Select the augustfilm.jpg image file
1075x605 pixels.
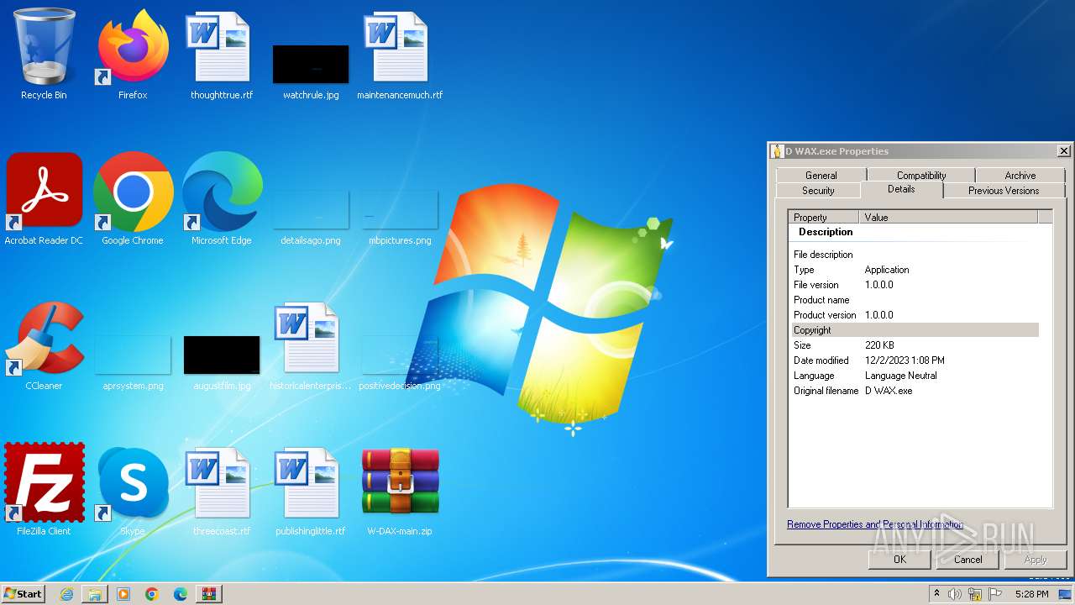point(222,363)
